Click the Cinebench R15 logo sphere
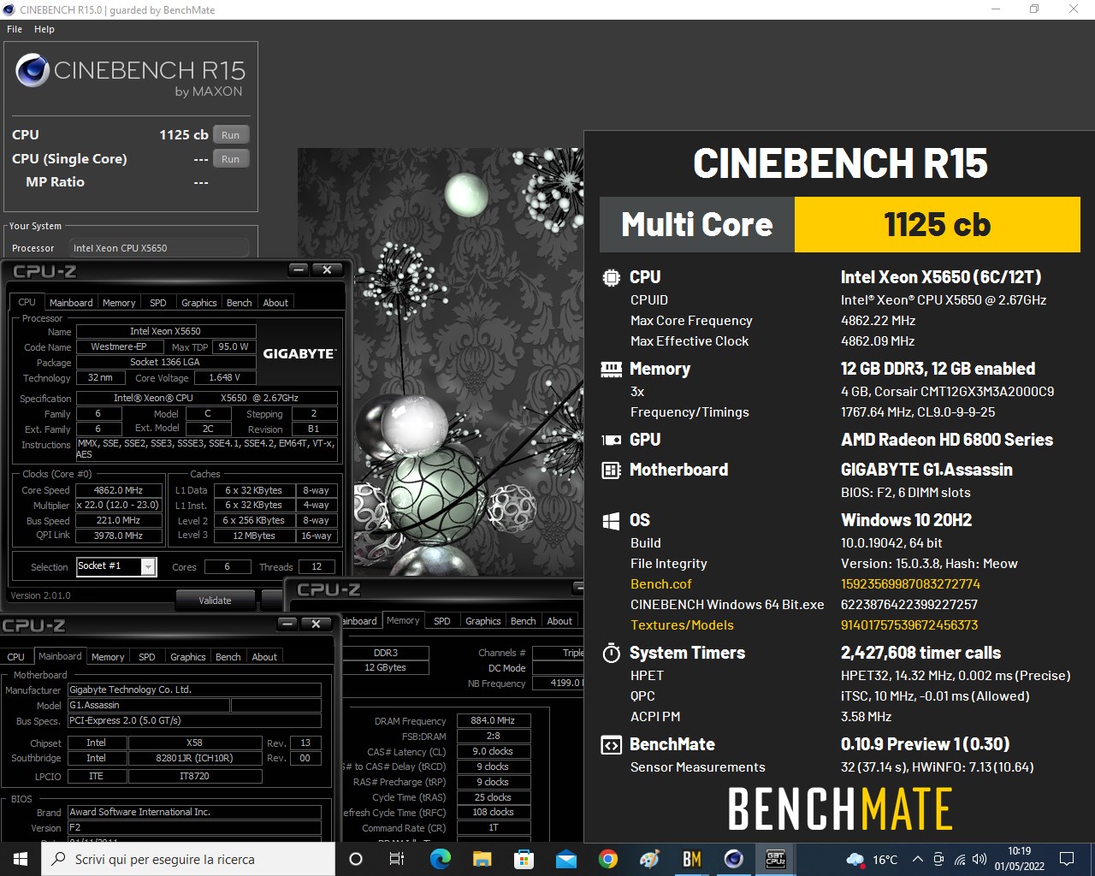The width and height of the screenshot is (1095, 876). pyautogui.click(x=33, y=70)
